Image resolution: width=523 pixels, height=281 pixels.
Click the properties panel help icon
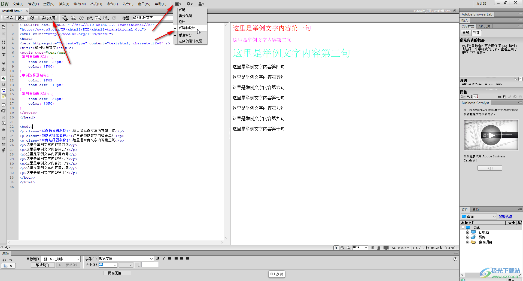[455, 259]
